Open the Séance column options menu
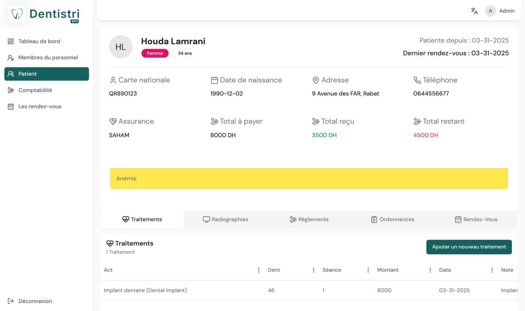The height and width of the screenshot is (311, 525). tap(368, 270)
